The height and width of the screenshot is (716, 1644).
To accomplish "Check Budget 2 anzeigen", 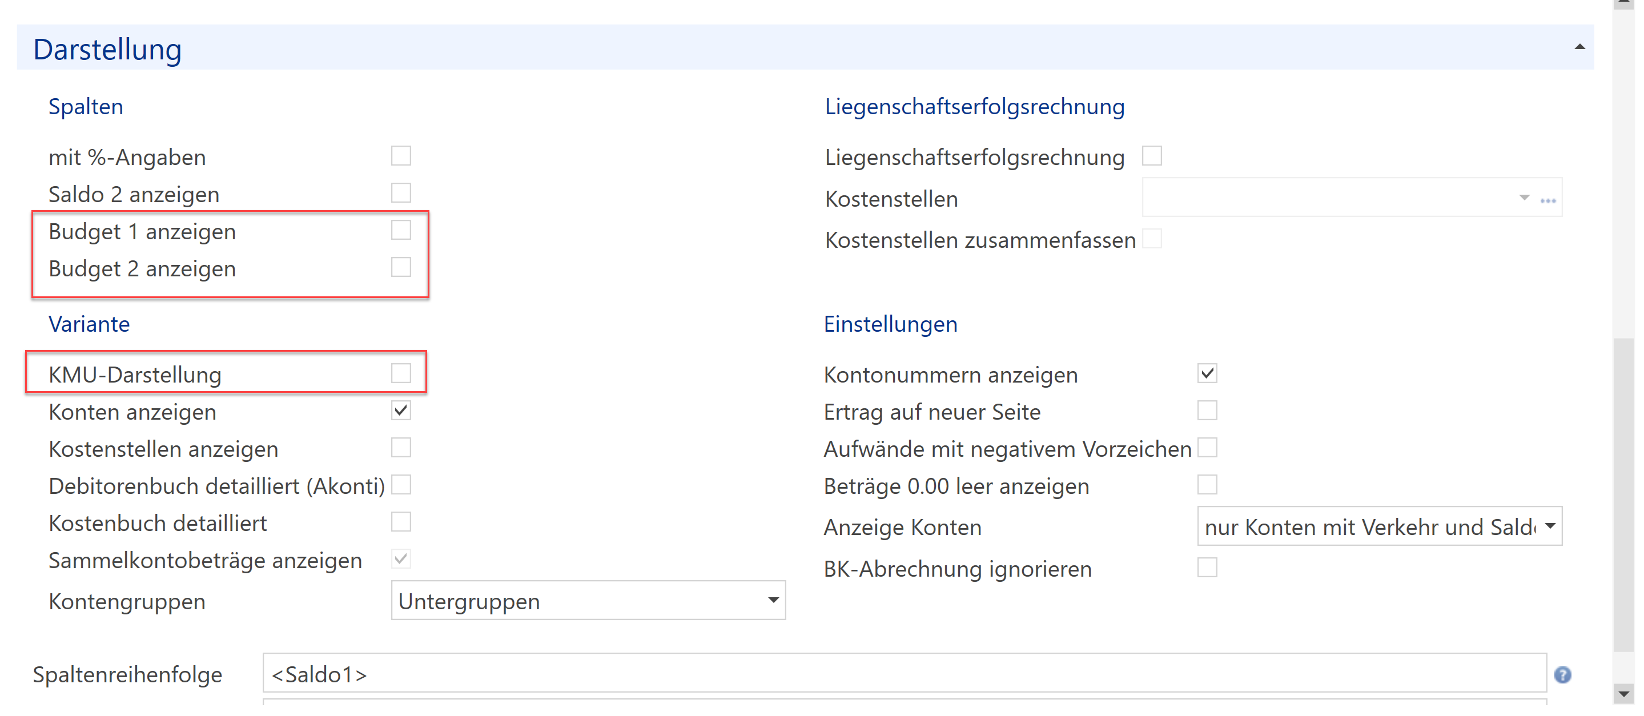I will pyautogui.click(x=401, y=267).
